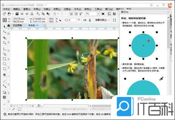Click the no-fill color swatch
The image size is (175, 120).
[20, 109]
